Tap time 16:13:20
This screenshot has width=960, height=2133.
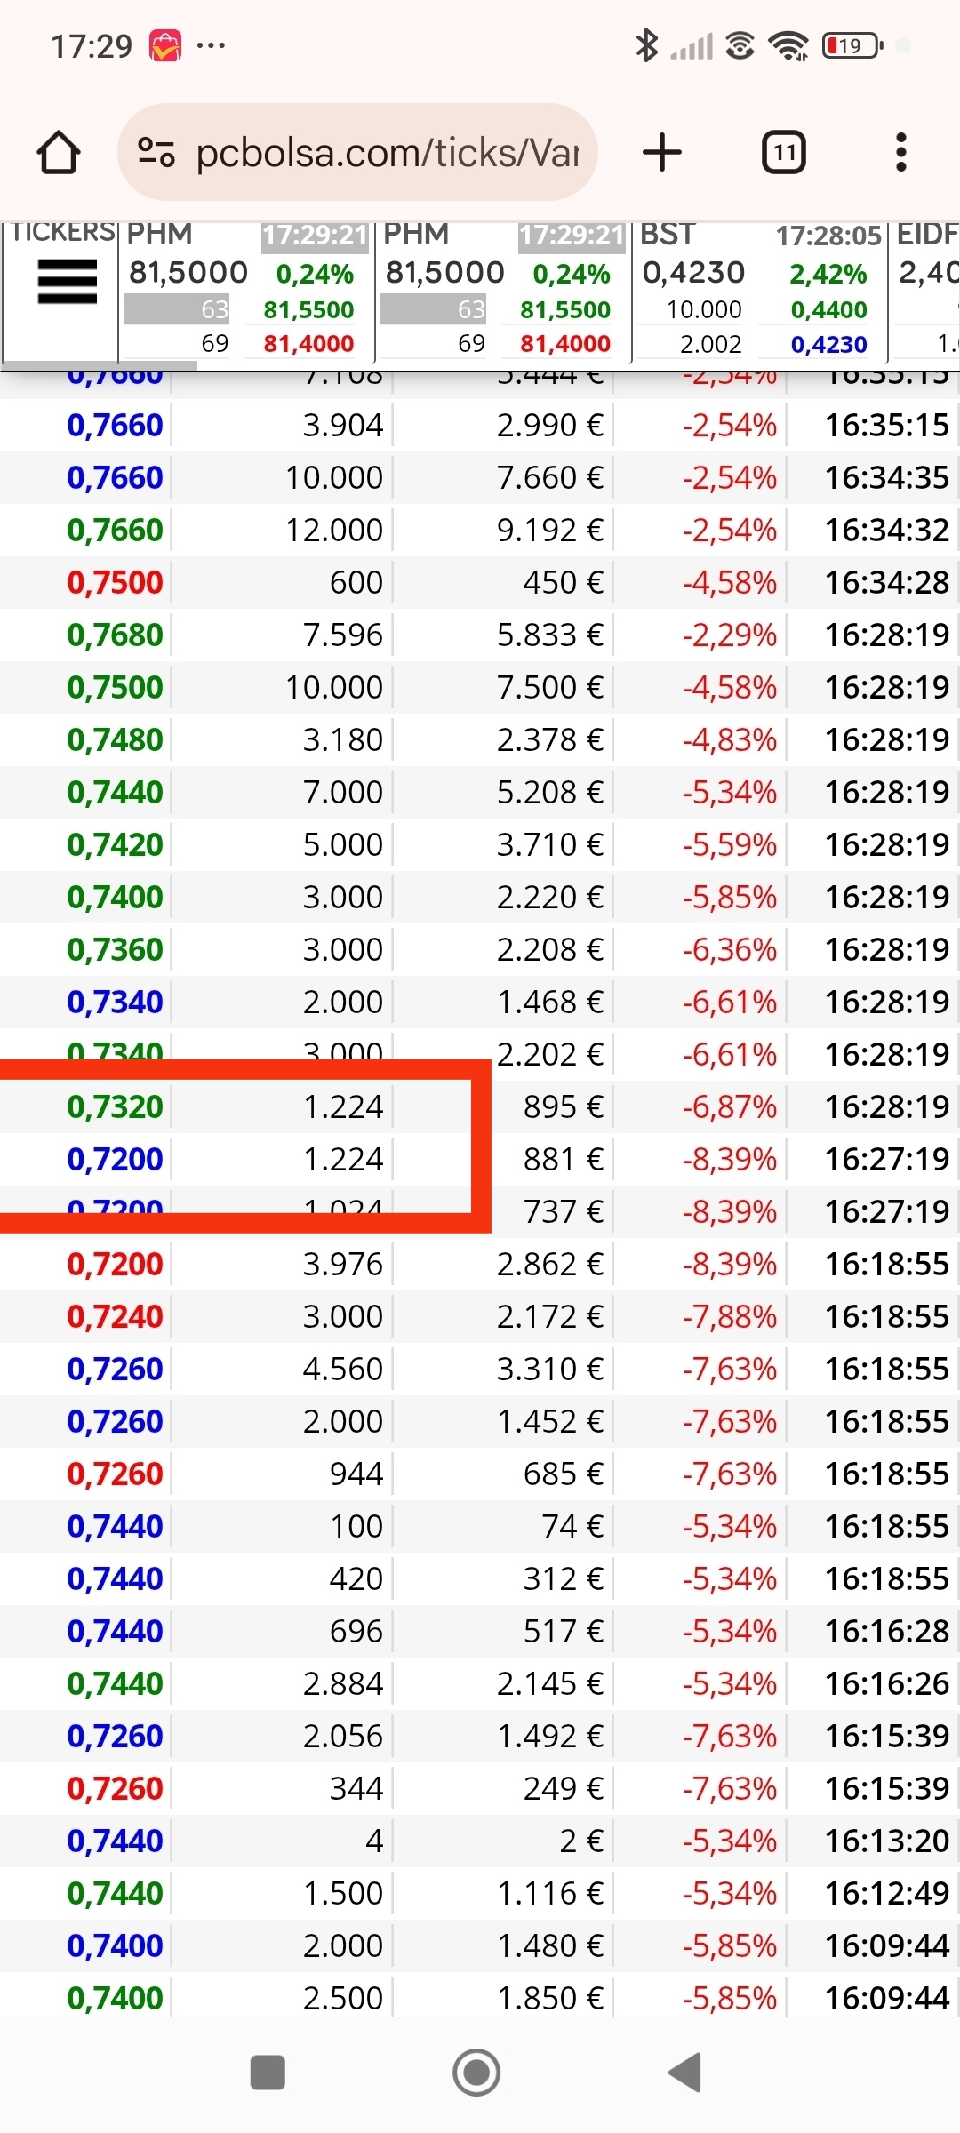[x=887, y=1841]
